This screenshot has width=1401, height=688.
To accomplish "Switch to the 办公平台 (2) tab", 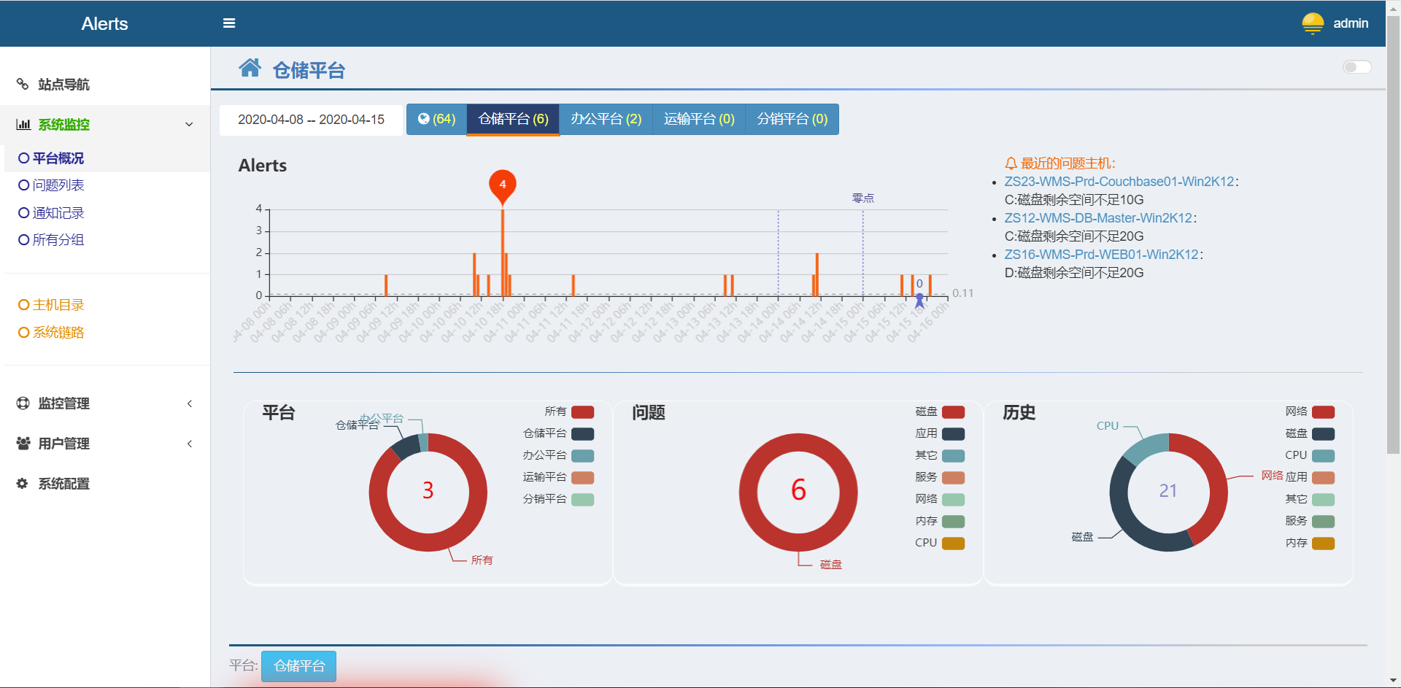I will [606, 120].
